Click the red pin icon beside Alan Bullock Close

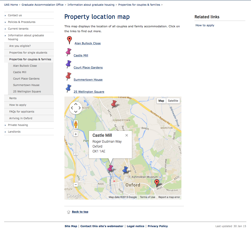tap(69, 40)
